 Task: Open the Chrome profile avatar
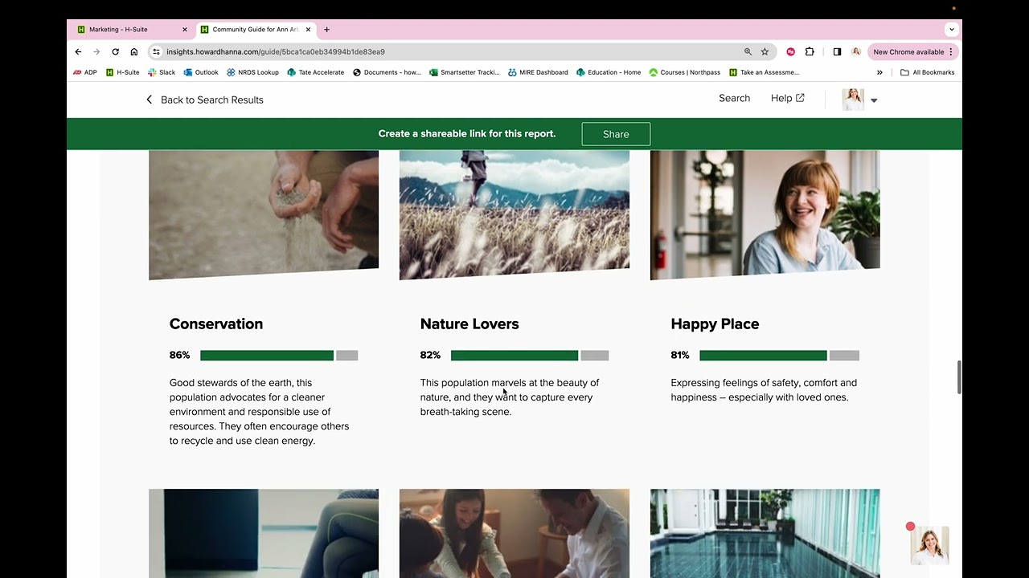(856, 51)
